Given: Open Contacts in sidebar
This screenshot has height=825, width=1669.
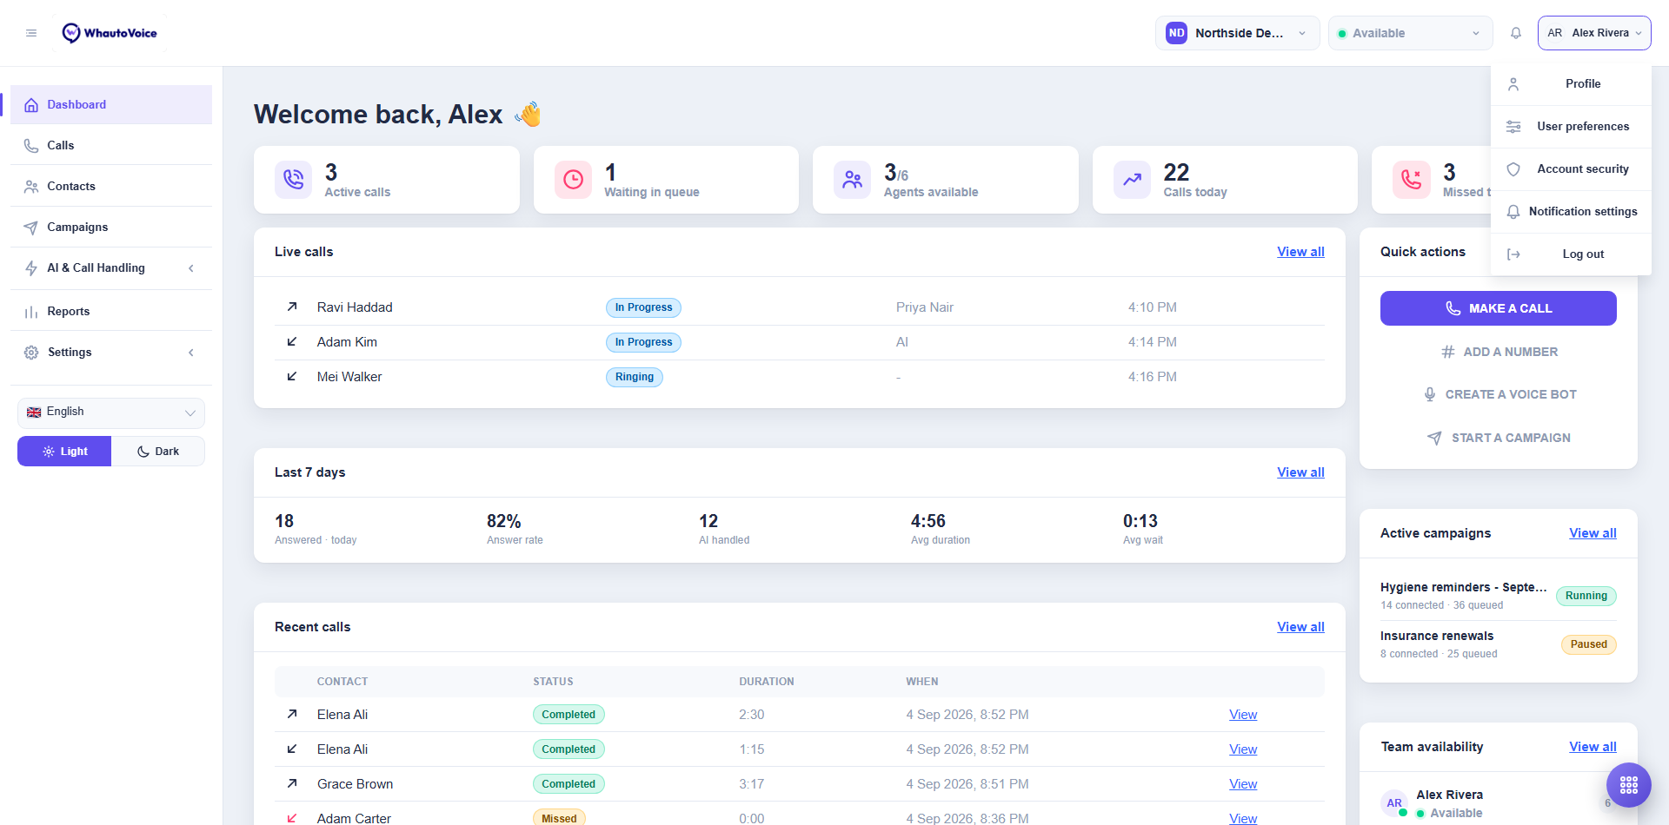Looking at the screenshot, I should 111,187.
